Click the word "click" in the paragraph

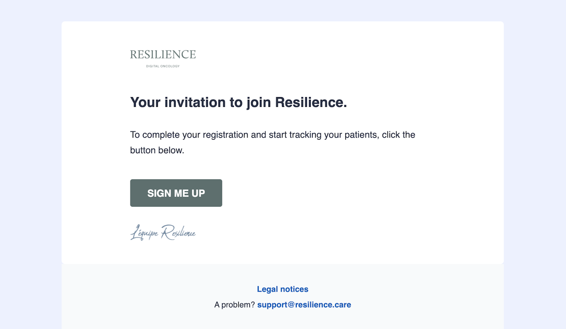391,135
